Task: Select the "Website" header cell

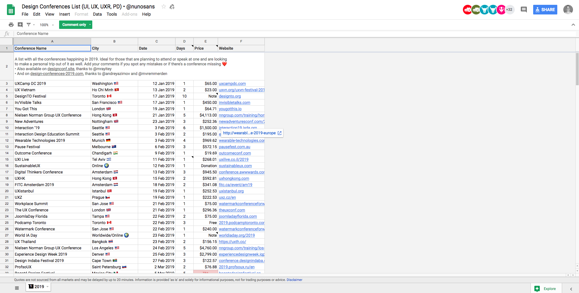Action: (241, 48)
